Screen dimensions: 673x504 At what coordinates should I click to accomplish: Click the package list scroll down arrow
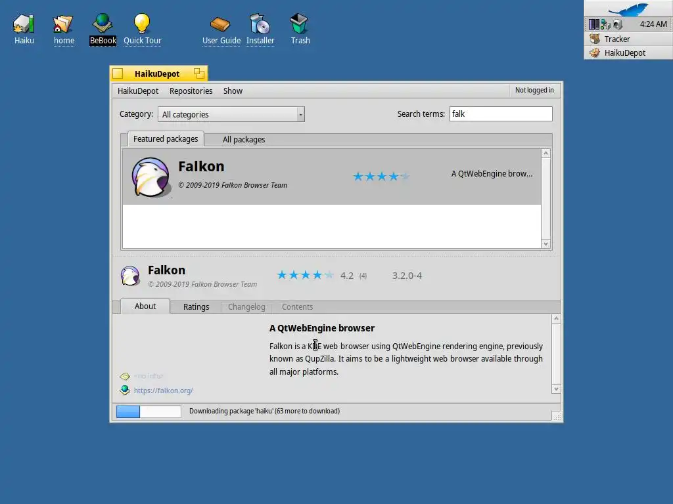pyautogui.click(x=545, y=244)
